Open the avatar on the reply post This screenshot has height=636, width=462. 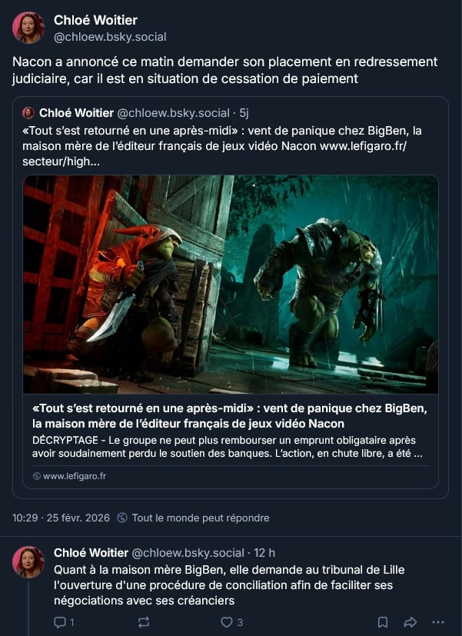tap(28, 562)
